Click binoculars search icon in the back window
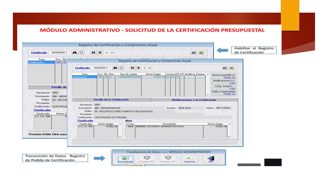Screen dimensions: 328x184 coord(75,52)
